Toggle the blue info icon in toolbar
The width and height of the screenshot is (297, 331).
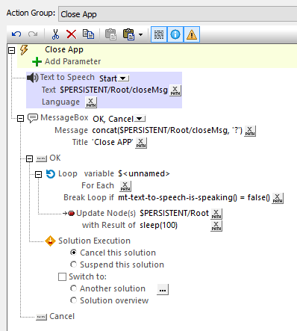[x=175, y=34]
